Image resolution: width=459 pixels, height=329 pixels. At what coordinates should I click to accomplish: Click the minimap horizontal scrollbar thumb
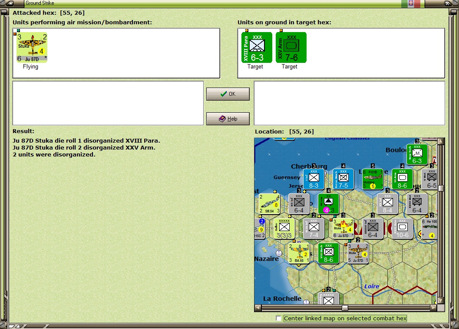pyautogui.click(x=345, y=308)
